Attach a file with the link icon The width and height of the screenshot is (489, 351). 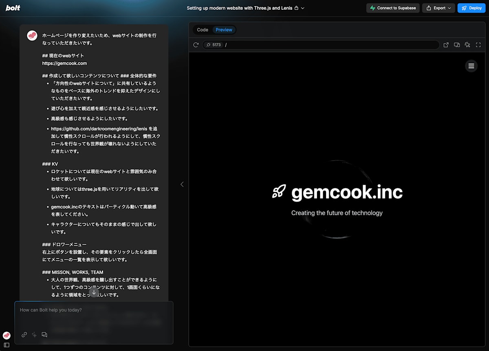(24, 335)
